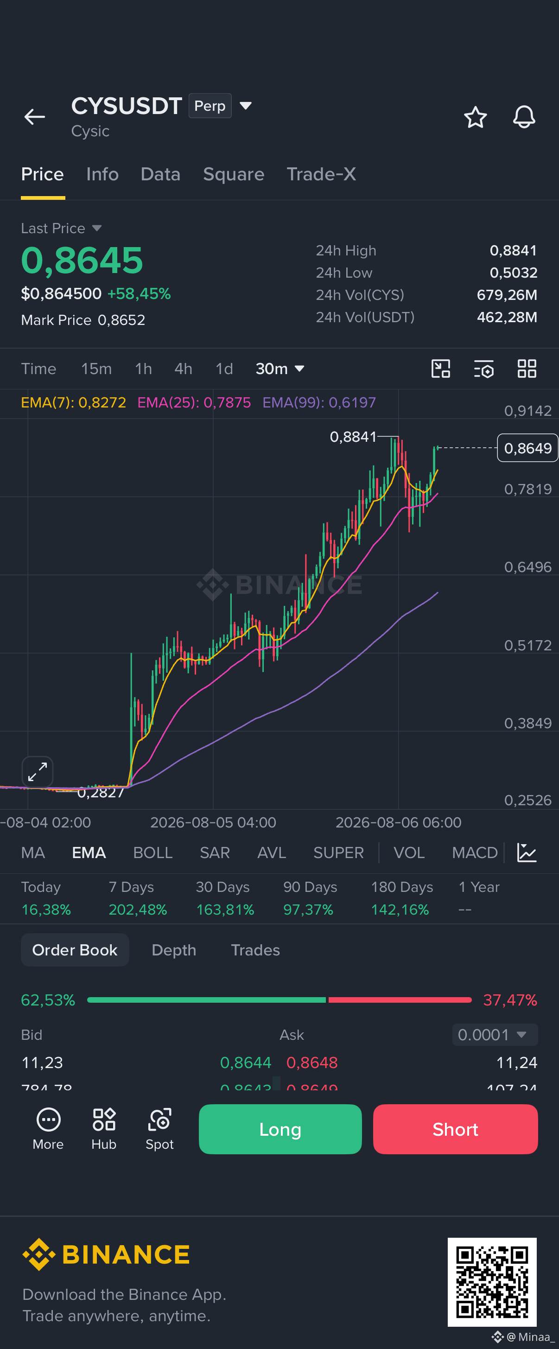Open the Last Price type dropdown
559x1349 pixels.
pyautogui.click(x=61, y=229)
